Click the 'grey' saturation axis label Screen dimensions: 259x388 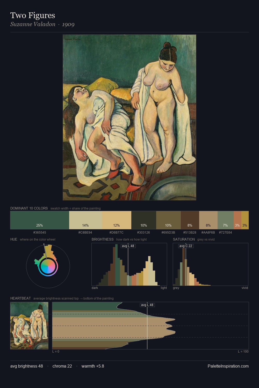coord(176,288)
